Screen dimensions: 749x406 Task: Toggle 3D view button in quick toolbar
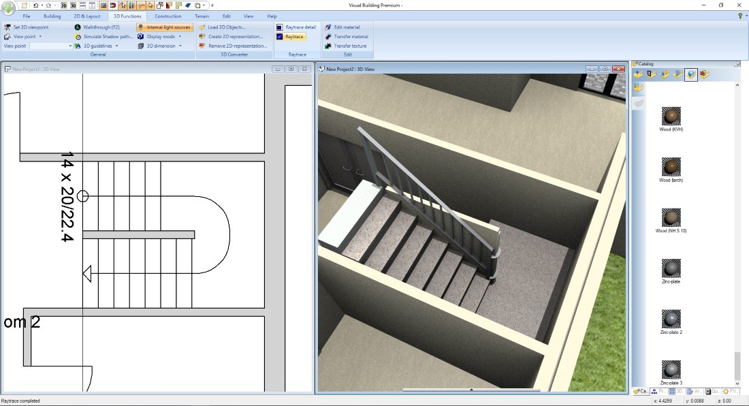coord(73,5)
